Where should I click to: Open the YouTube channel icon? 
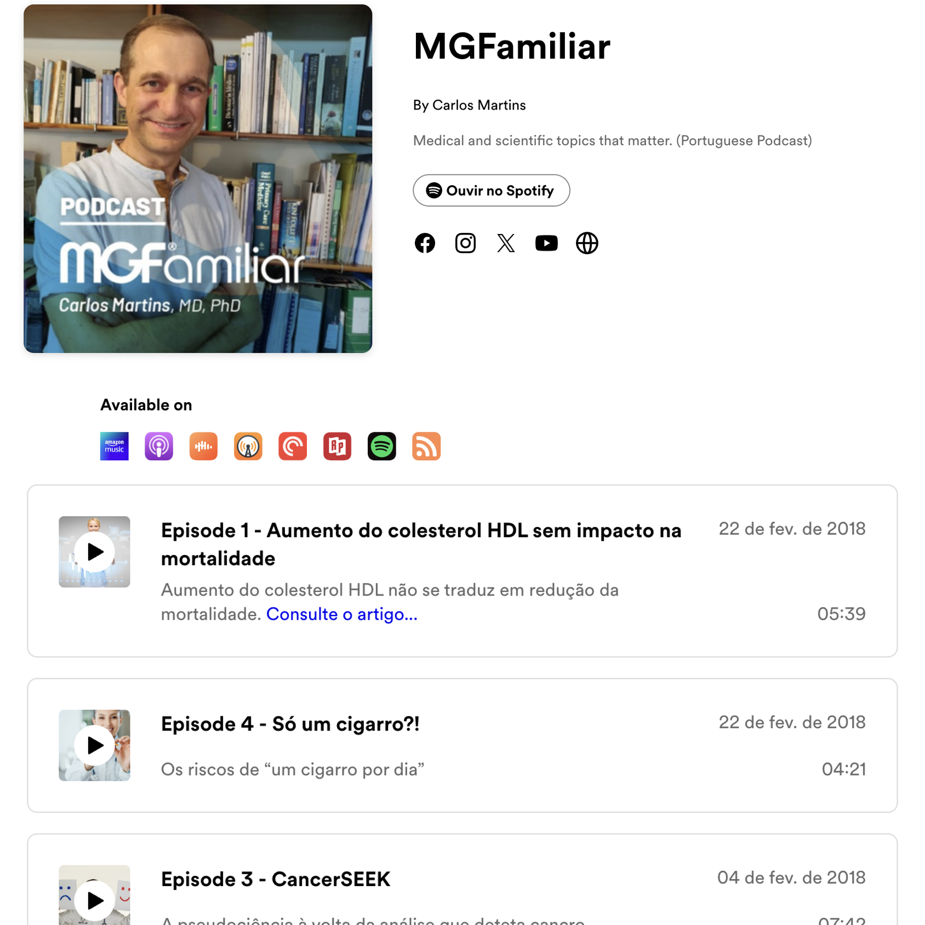546,243
